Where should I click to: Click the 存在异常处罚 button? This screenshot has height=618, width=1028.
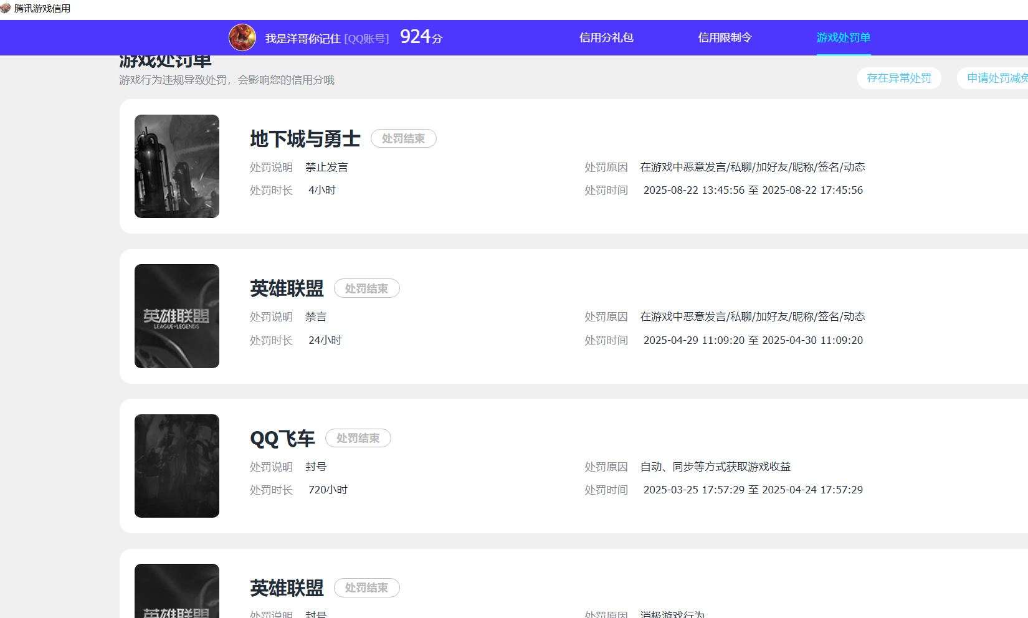point(899,78)
